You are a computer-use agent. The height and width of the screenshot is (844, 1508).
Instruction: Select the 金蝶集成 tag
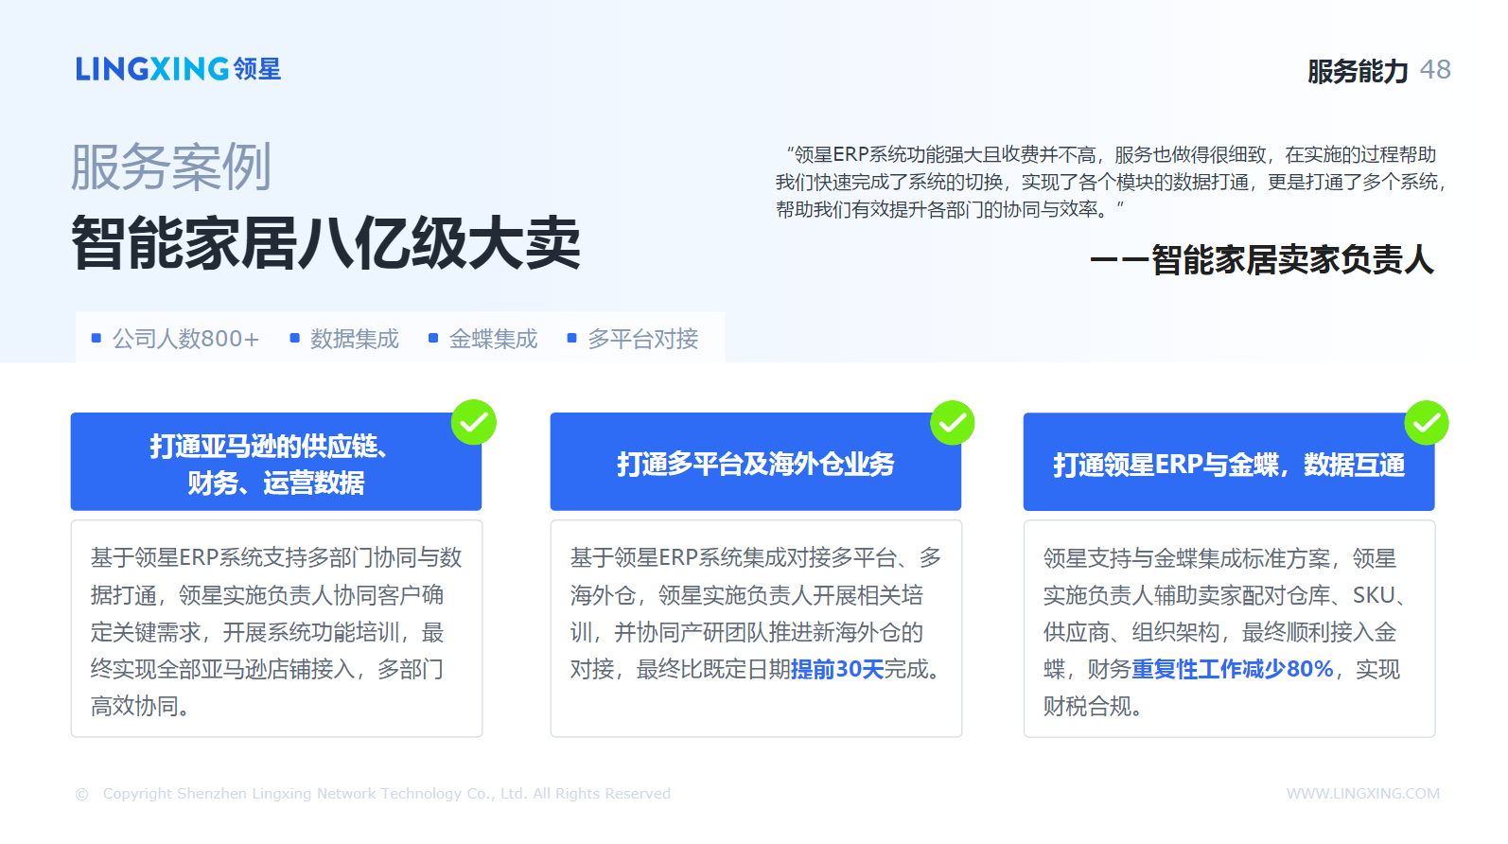(483, 339)
